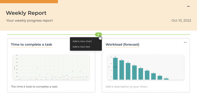Click the Add a description to your chart field
This screenshot has height=96, width=197.
coord(127,87)
